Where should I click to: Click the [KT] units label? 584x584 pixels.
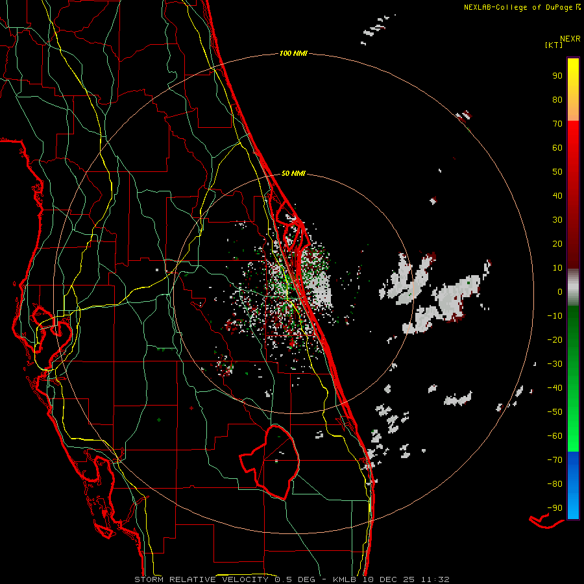(x=554, y=45)
